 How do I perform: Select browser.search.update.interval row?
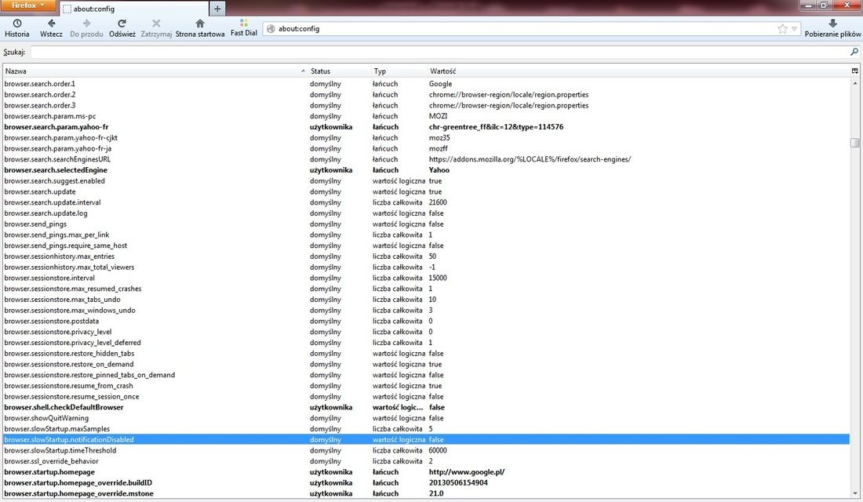click(x=426, y=202)
